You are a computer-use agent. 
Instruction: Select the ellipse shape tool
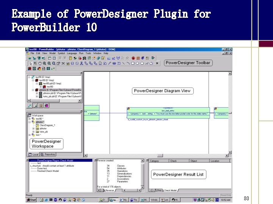pos(137,63)
